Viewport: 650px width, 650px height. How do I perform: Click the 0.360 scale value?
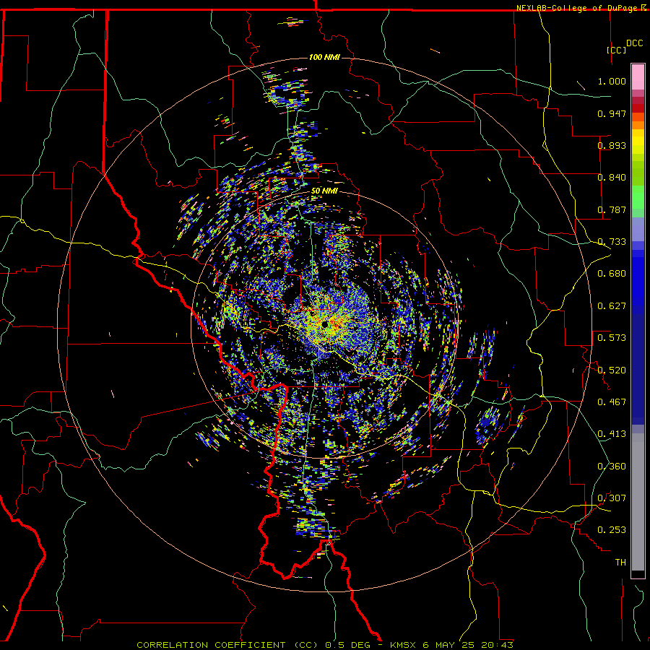pos(612,467)
